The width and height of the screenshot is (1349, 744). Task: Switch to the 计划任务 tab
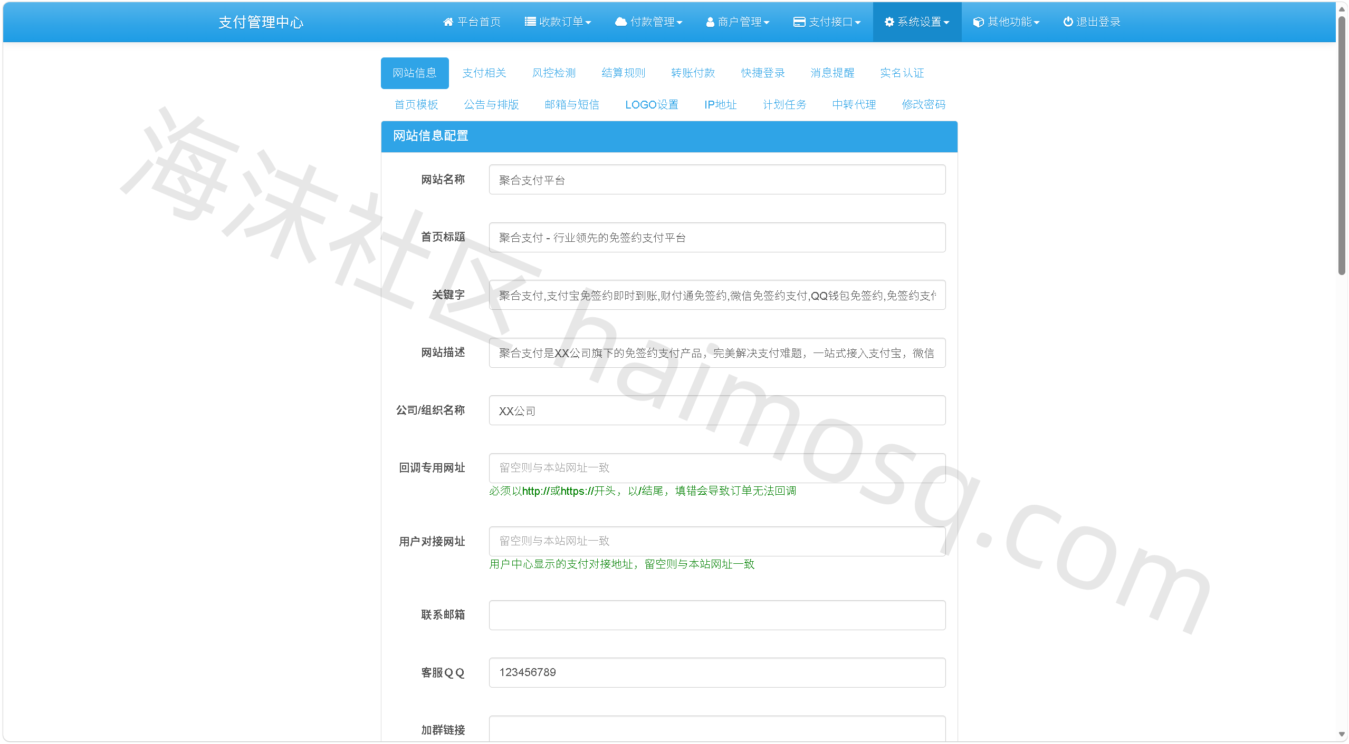pyautogui.click(x=785, y=104)
